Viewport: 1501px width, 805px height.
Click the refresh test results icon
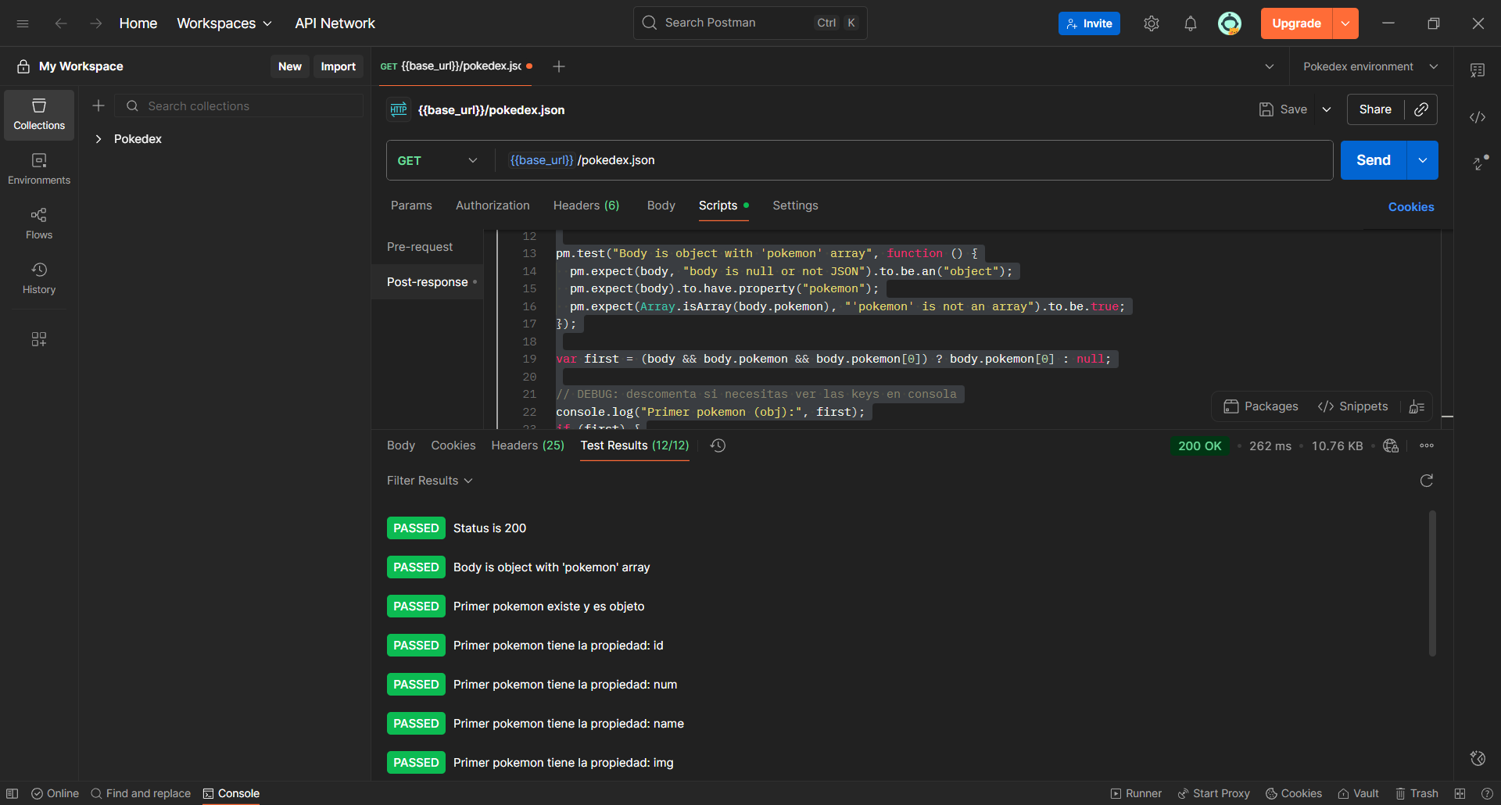[x=1426, y=481]
